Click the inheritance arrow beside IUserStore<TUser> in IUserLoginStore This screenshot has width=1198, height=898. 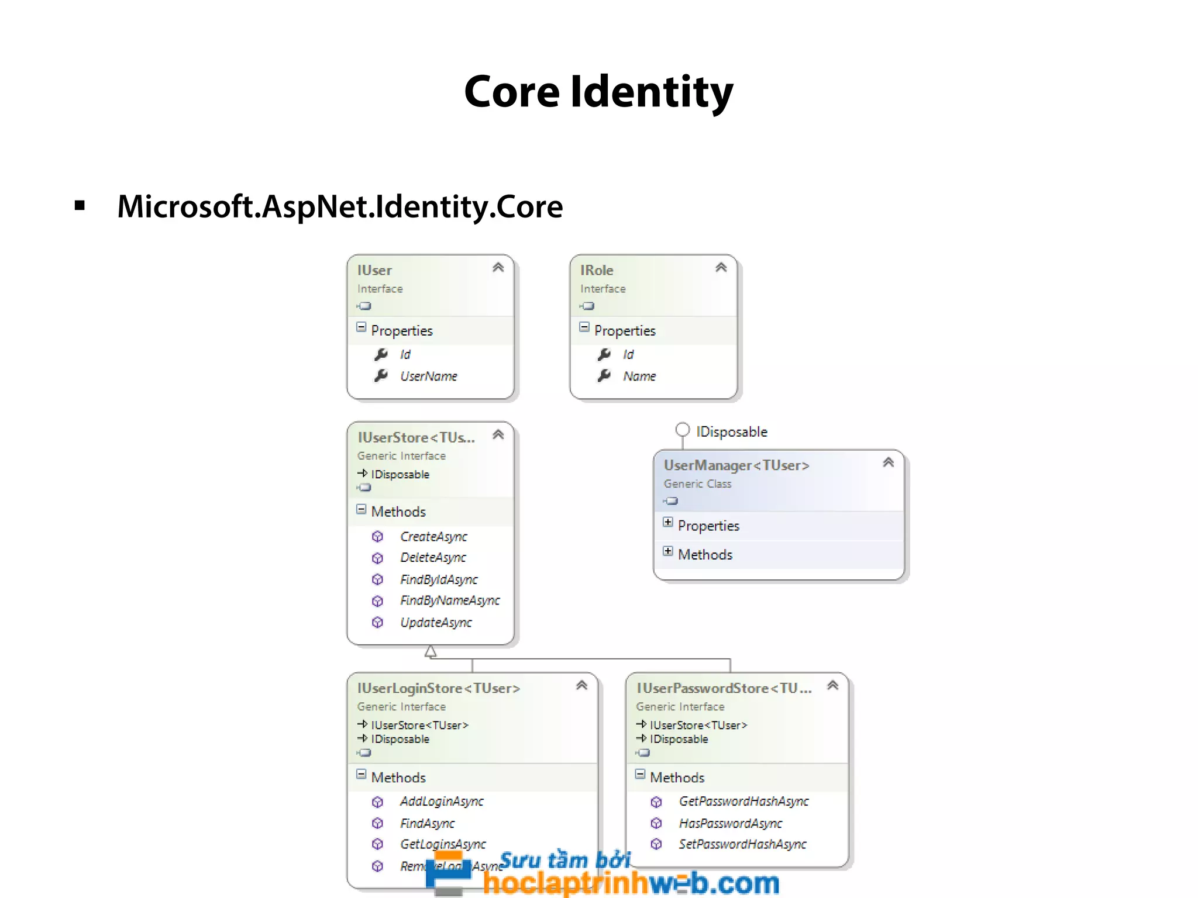pyautogui.click(x=362, y=724)
